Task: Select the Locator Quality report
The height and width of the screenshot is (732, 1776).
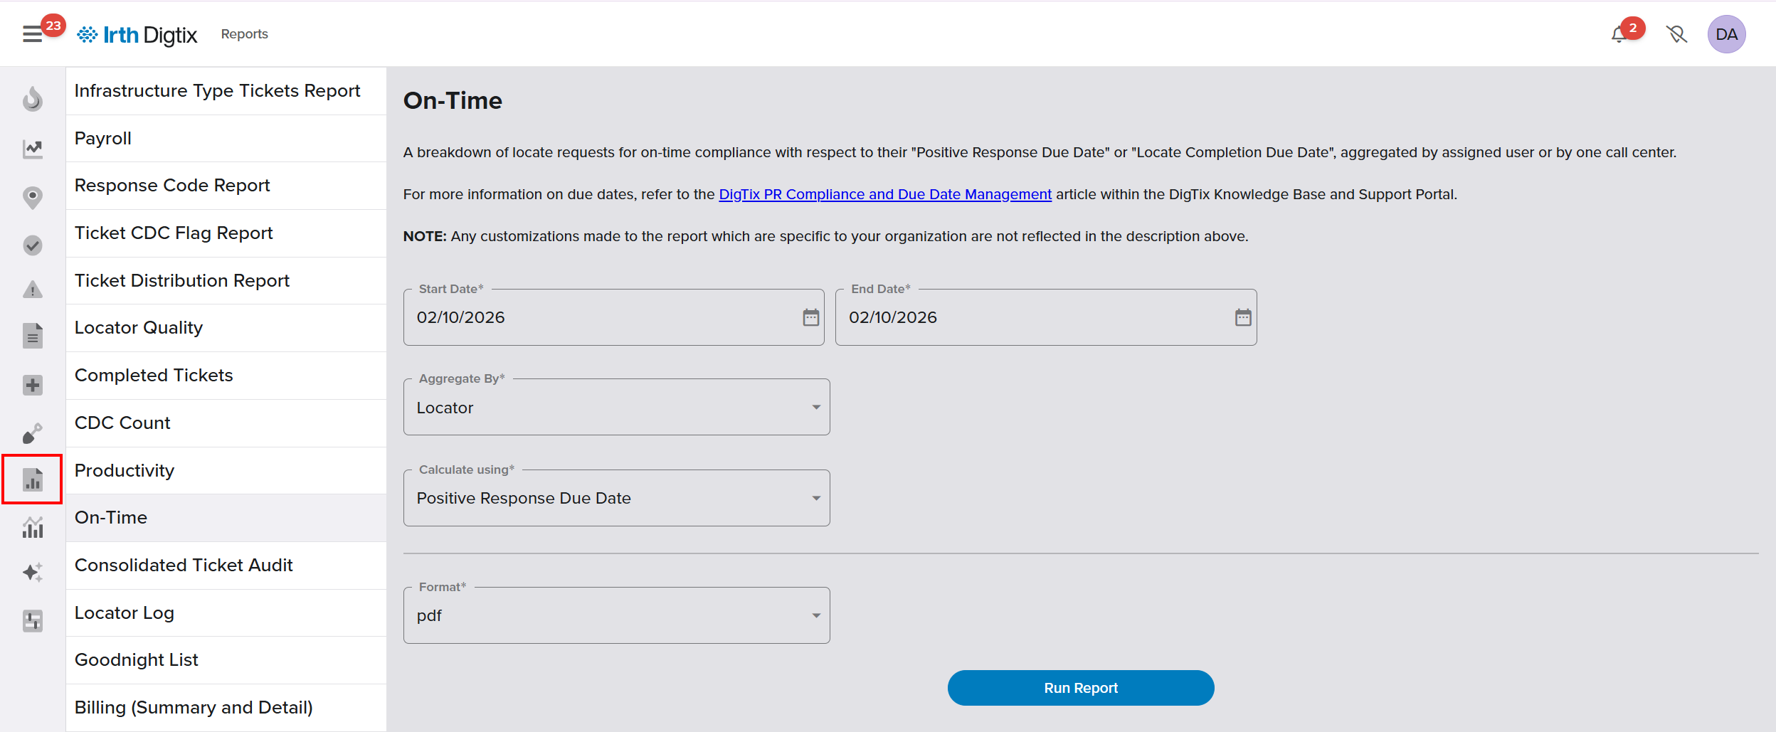Action: (226, 328)
